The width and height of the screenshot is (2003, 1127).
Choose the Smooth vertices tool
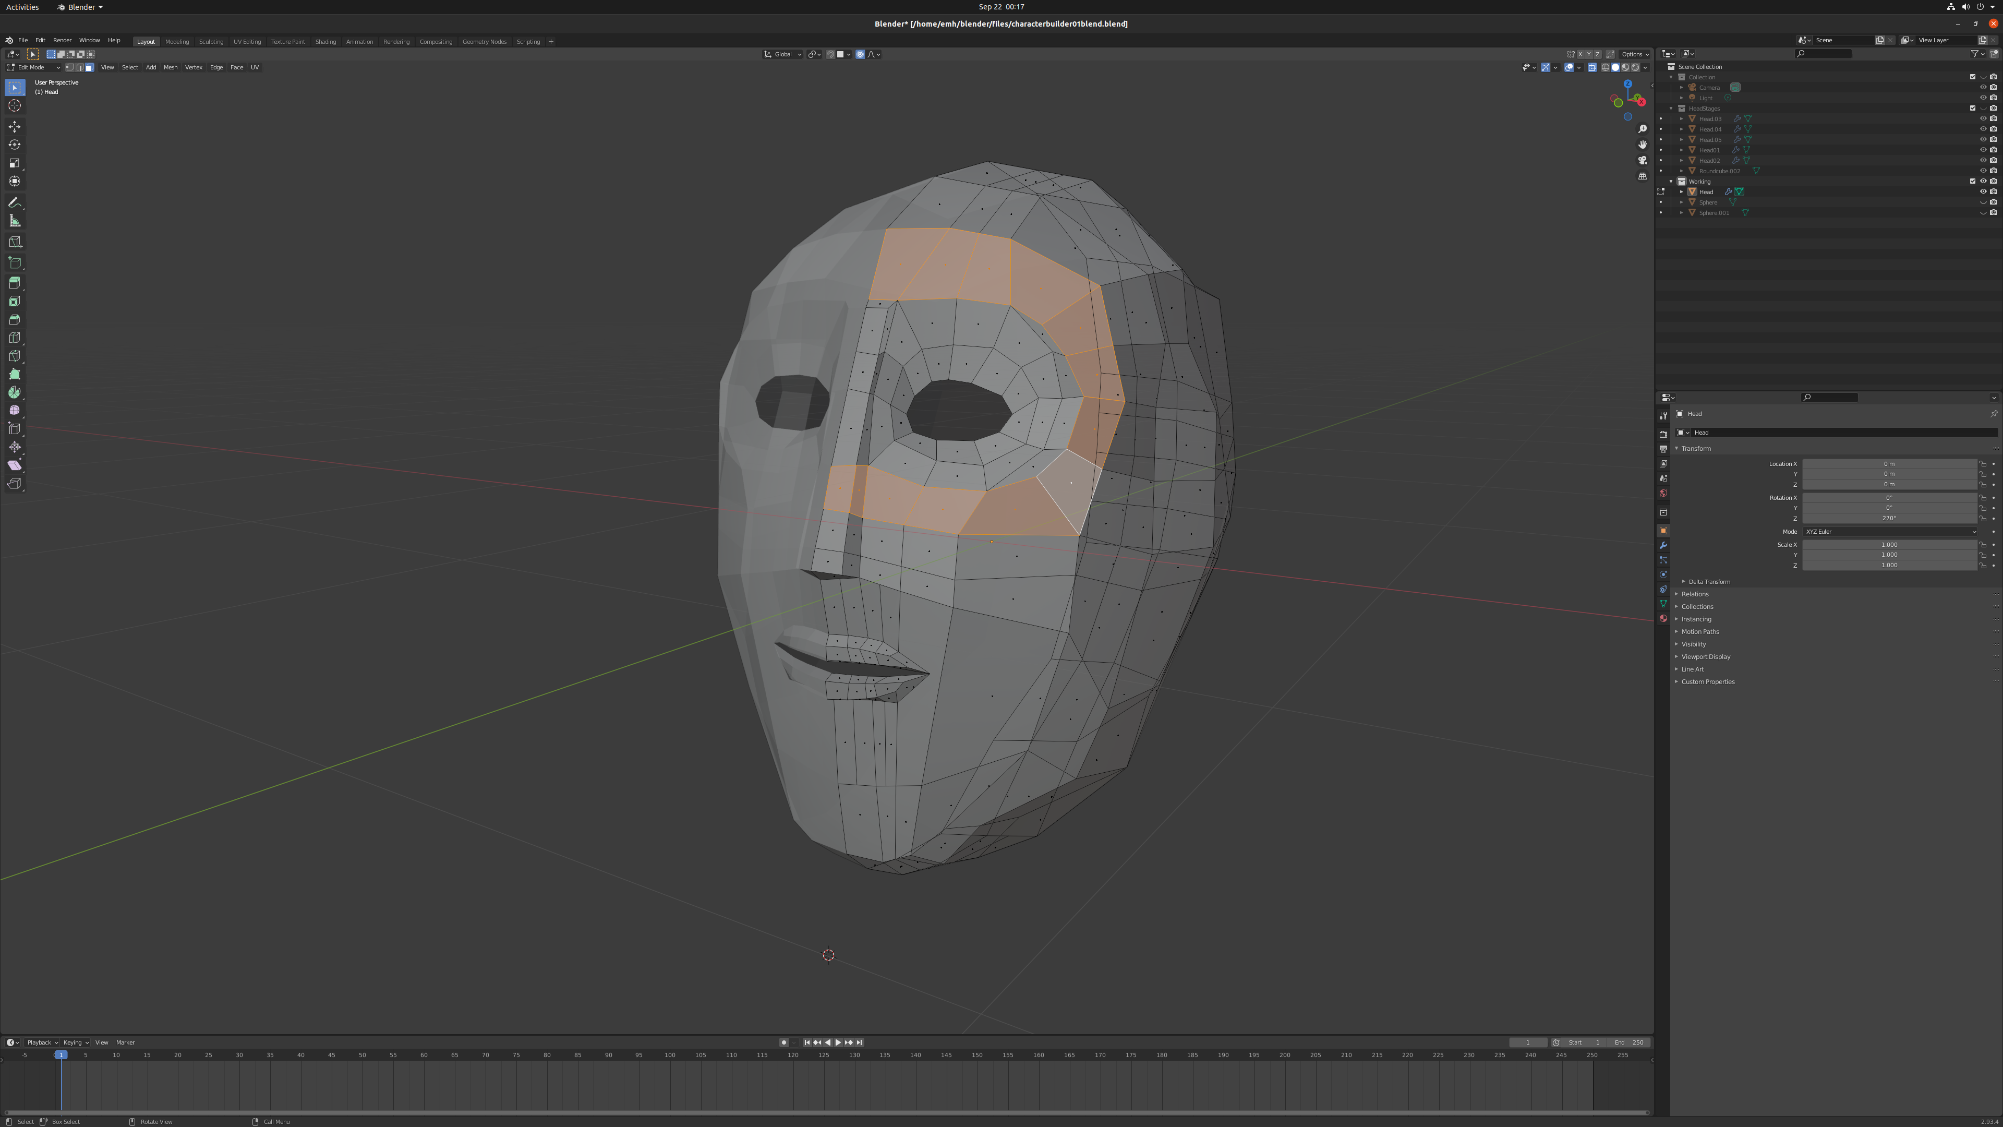pyautogui.click(x=15, y=411)
